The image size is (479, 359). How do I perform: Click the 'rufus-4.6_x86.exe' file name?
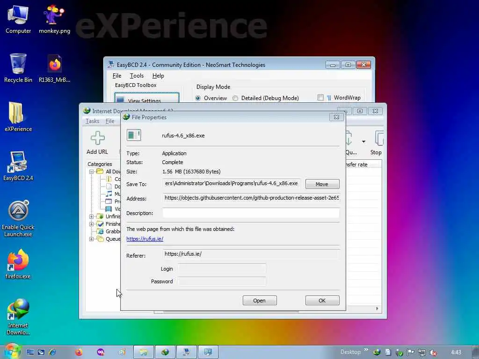click(183, 136)
